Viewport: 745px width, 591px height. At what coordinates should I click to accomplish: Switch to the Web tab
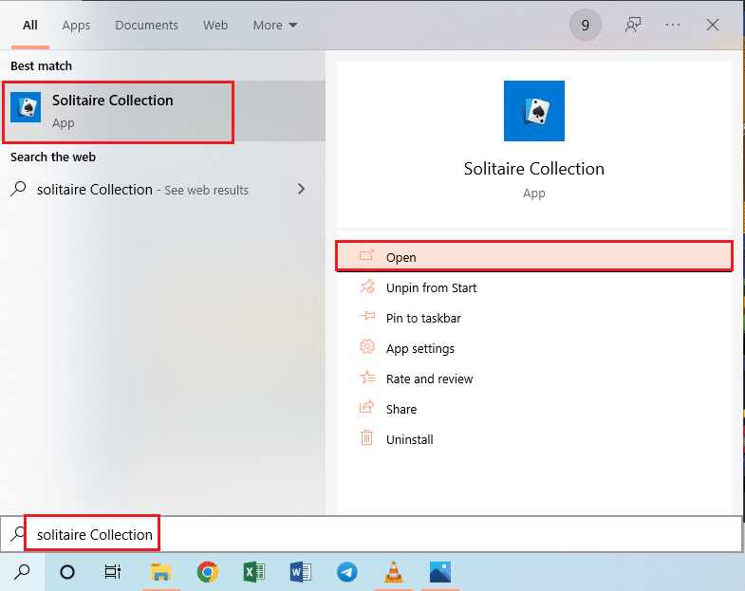pyautogui.click(x=215, y=26)
